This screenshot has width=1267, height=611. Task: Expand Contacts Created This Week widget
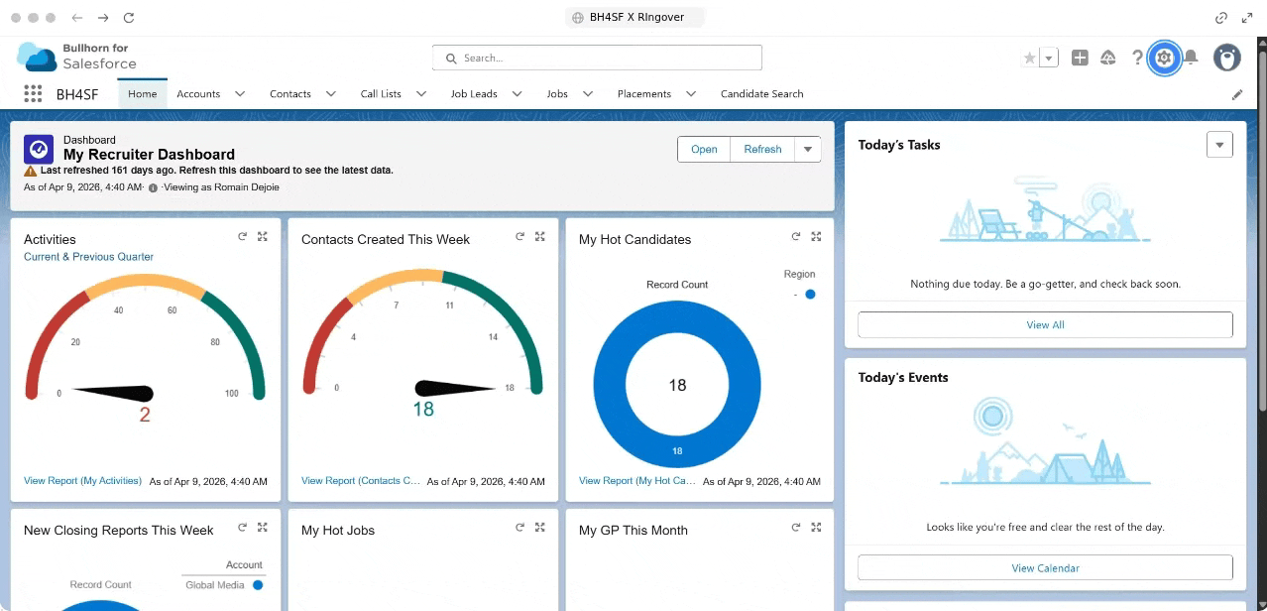(x=540, y=236)
